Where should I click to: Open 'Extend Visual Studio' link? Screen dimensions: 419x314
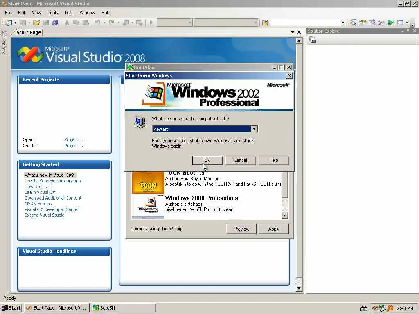[44, 215]
